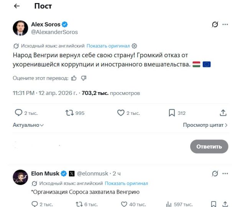Go back using the arrow icon

tap(16, 7)
